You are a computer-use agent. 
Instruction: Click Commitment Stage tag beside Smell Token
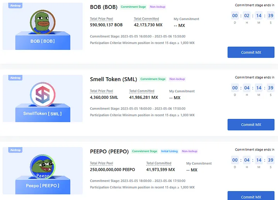pos(153,79)
